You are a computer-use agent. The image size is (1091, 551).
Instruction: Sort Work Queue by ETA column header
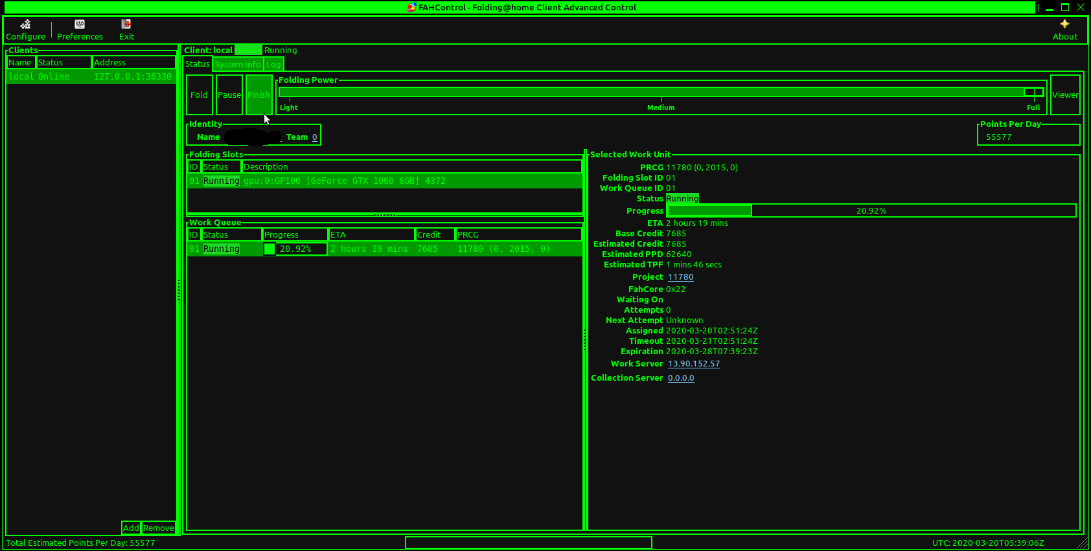pos(372,234)
